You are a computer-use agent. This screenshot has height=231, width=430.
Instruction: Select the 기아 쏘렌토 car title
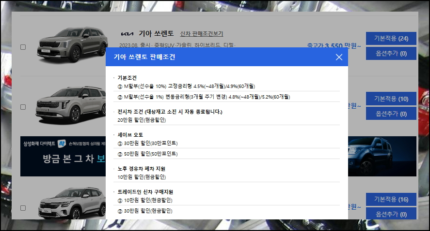(156, 34)
